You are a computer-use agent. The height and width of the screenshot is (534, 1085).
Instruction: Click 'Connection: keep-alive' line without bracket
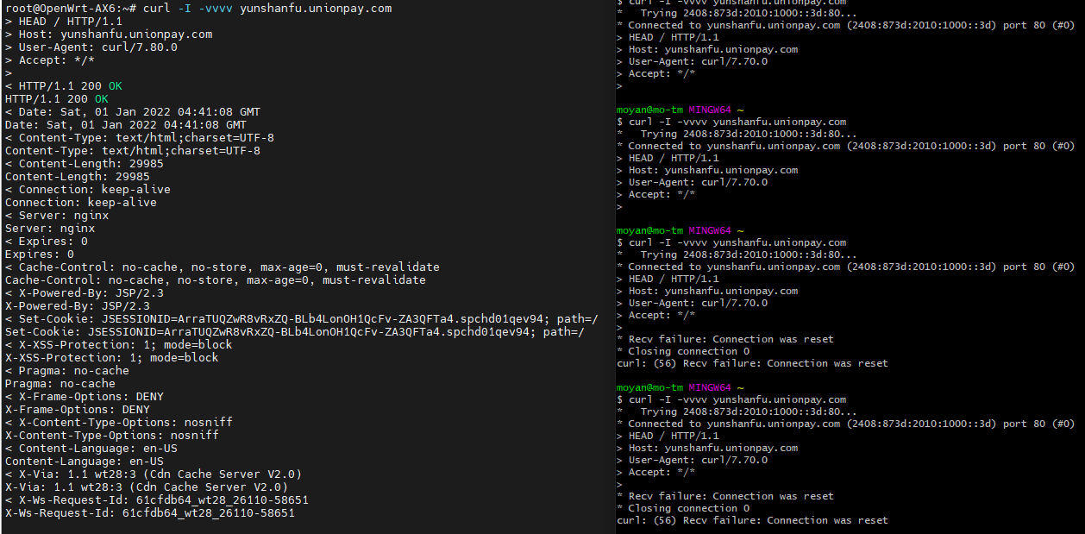point(80,203)
